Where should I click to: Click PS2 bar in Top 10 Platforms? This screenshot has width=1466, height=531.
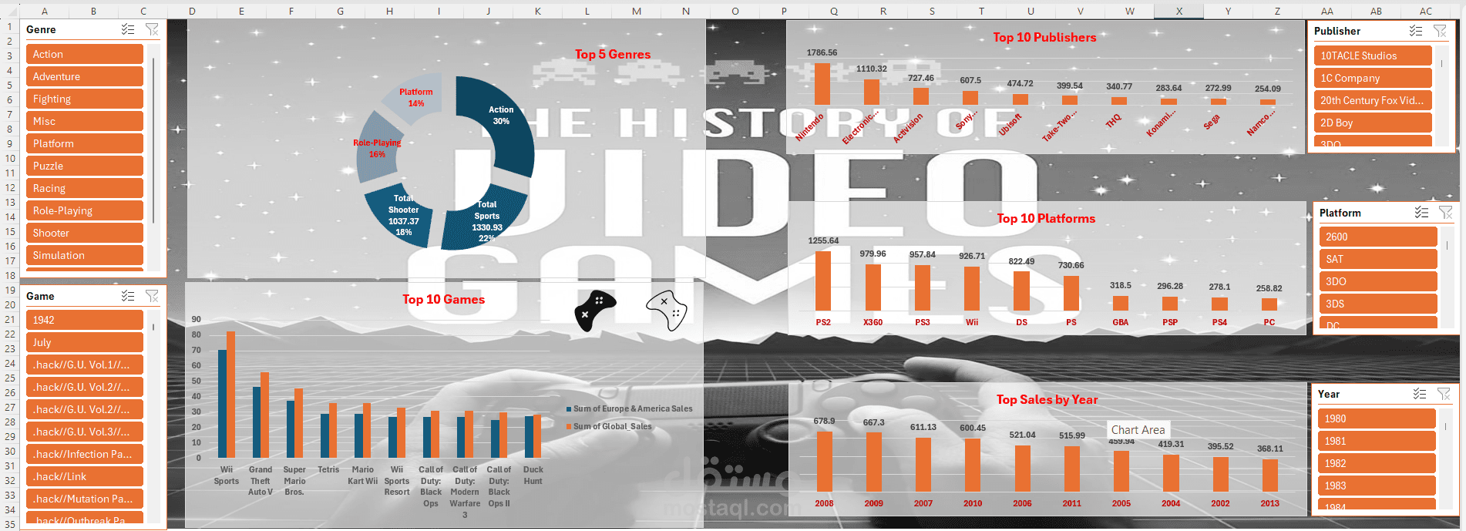(x=823, y=281)
